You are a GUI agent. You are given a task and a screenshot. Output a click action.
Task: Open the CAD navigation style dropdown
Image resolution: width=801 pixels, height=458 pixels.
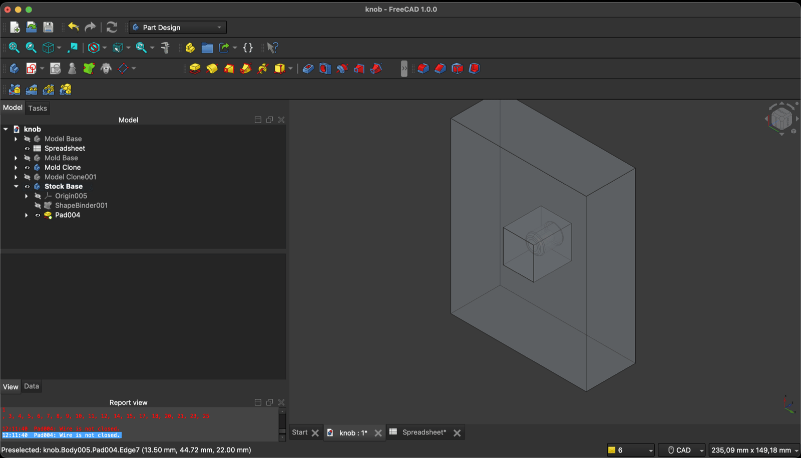(682, 450)
